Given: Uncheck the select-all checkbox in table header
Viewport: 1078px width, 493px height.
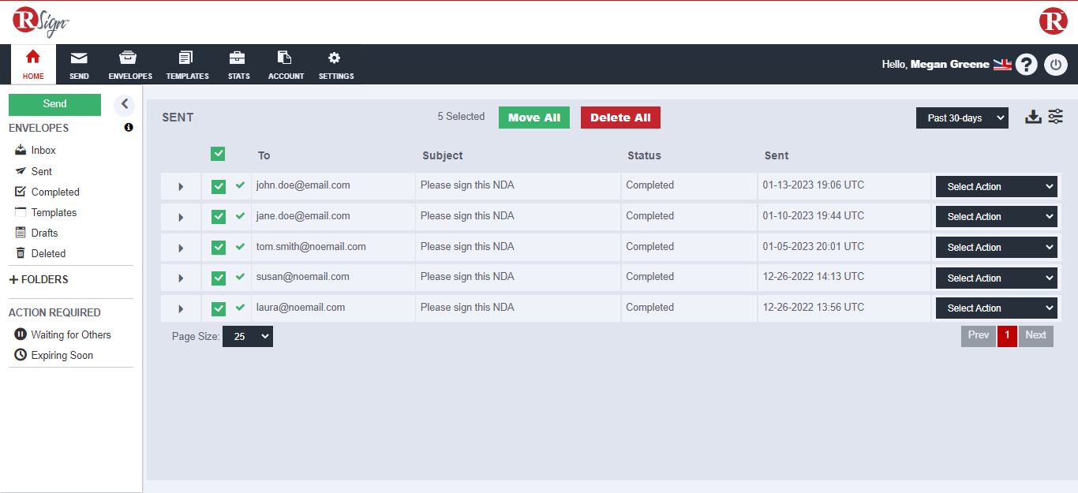Looking at the screenshot, I should coord(218,155).
